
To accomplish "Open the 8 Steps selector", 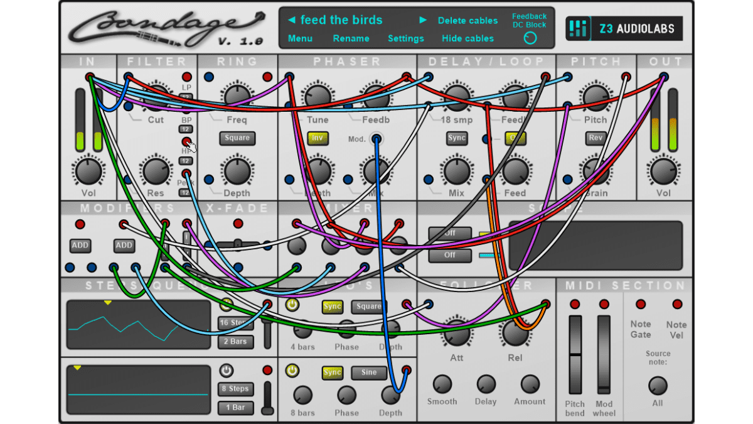I will click(x=236, y=389).
